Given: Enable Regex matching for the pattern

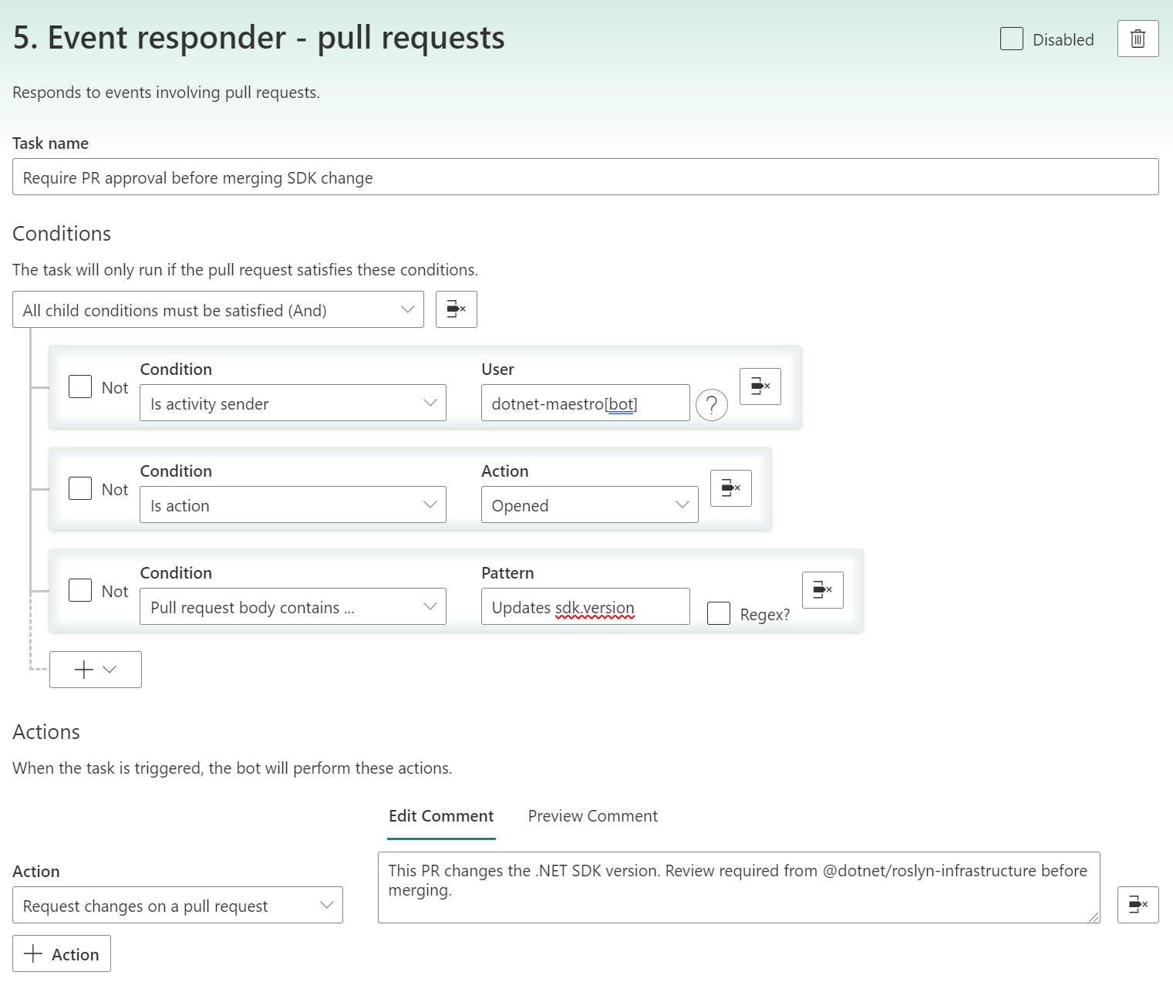Looking at the screenshot, I should tap(718, 612).
